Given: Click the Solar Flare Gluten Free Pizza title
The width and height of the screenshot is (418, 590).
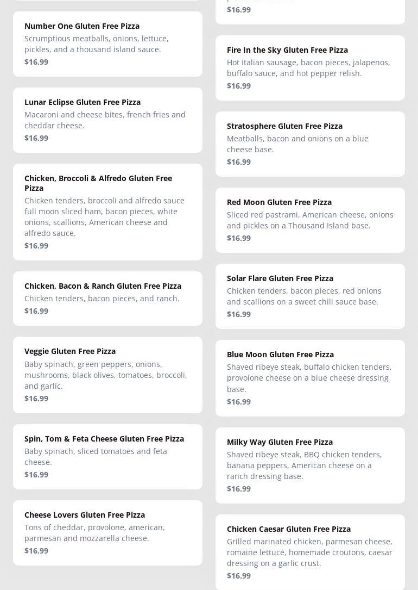Looking at the screenshot, I should pos(280,278).
